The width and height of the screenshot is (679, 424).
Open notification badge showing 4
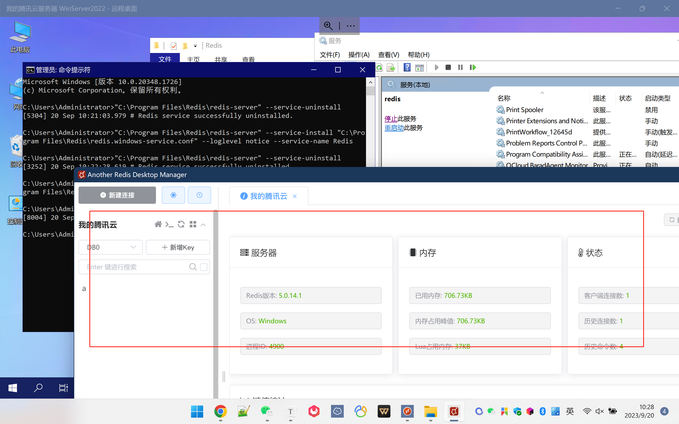664,411
